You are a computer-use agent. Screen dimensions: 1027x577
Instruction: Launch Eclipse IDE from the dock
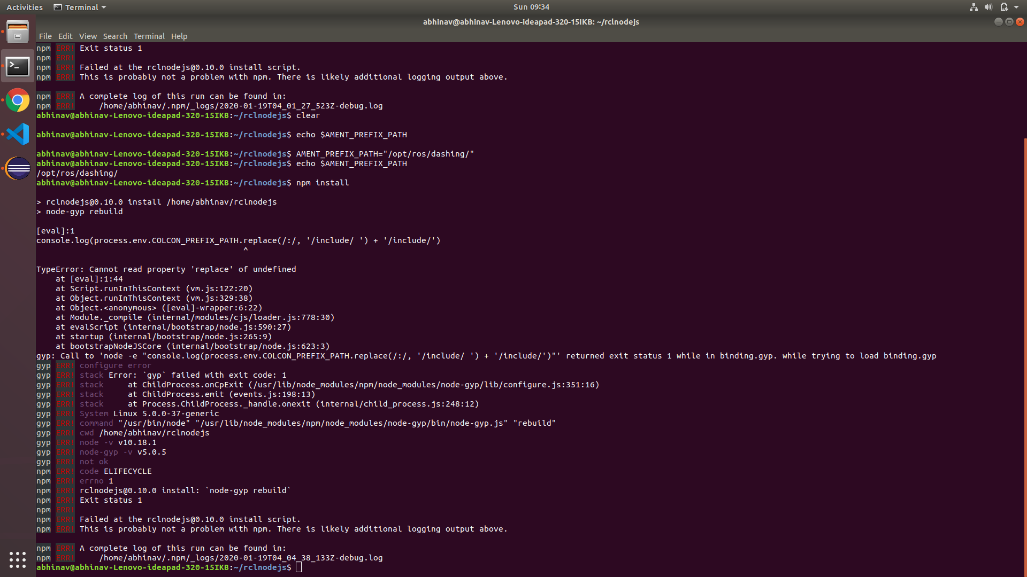point(18,168)
